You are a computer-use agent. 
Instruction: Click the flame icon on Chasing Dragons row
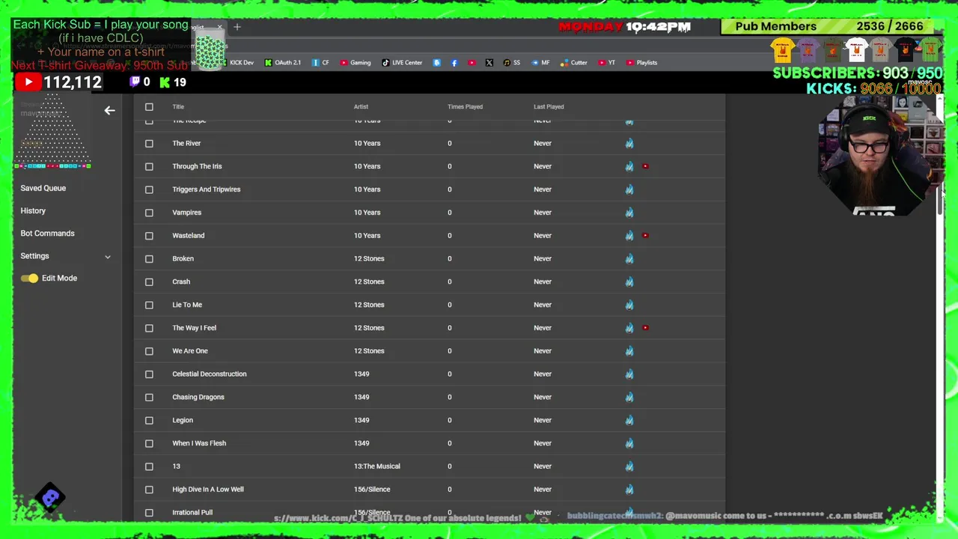point(629,397)
